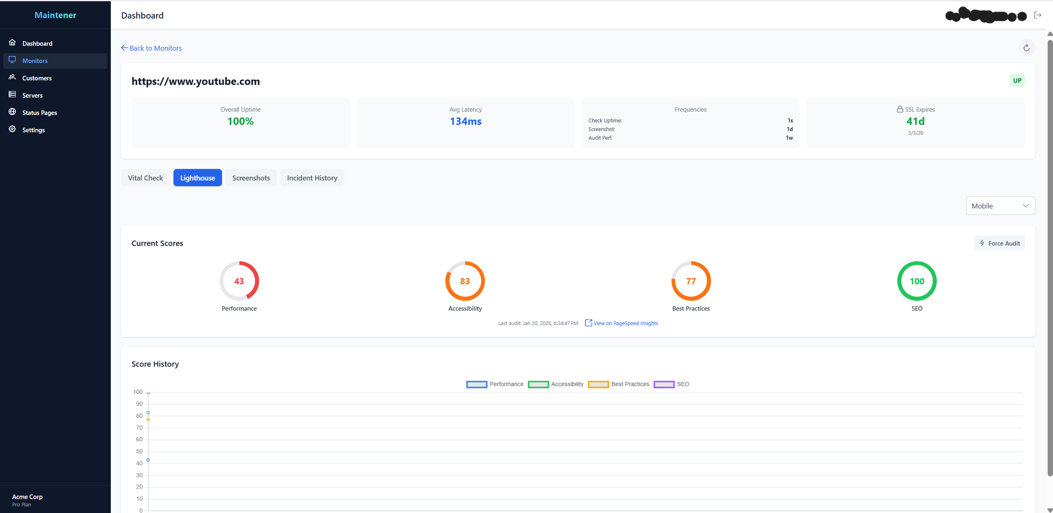Log out using the logout icon

point(1038,15)
